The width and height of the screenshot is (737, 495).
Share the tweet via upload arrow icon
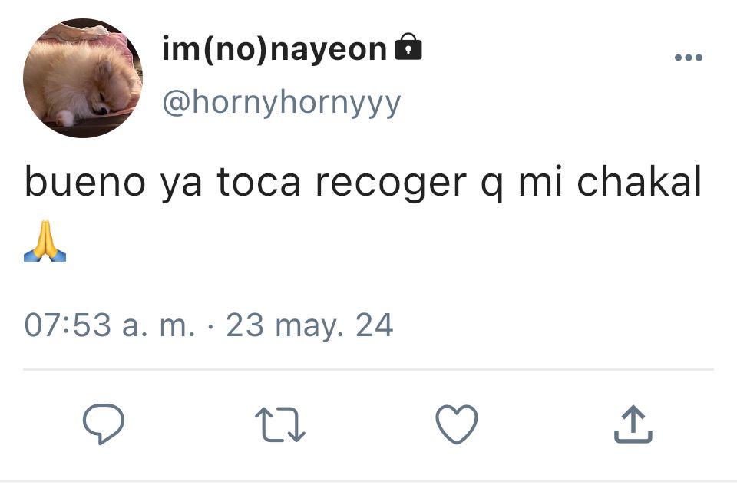coord(633,424)
